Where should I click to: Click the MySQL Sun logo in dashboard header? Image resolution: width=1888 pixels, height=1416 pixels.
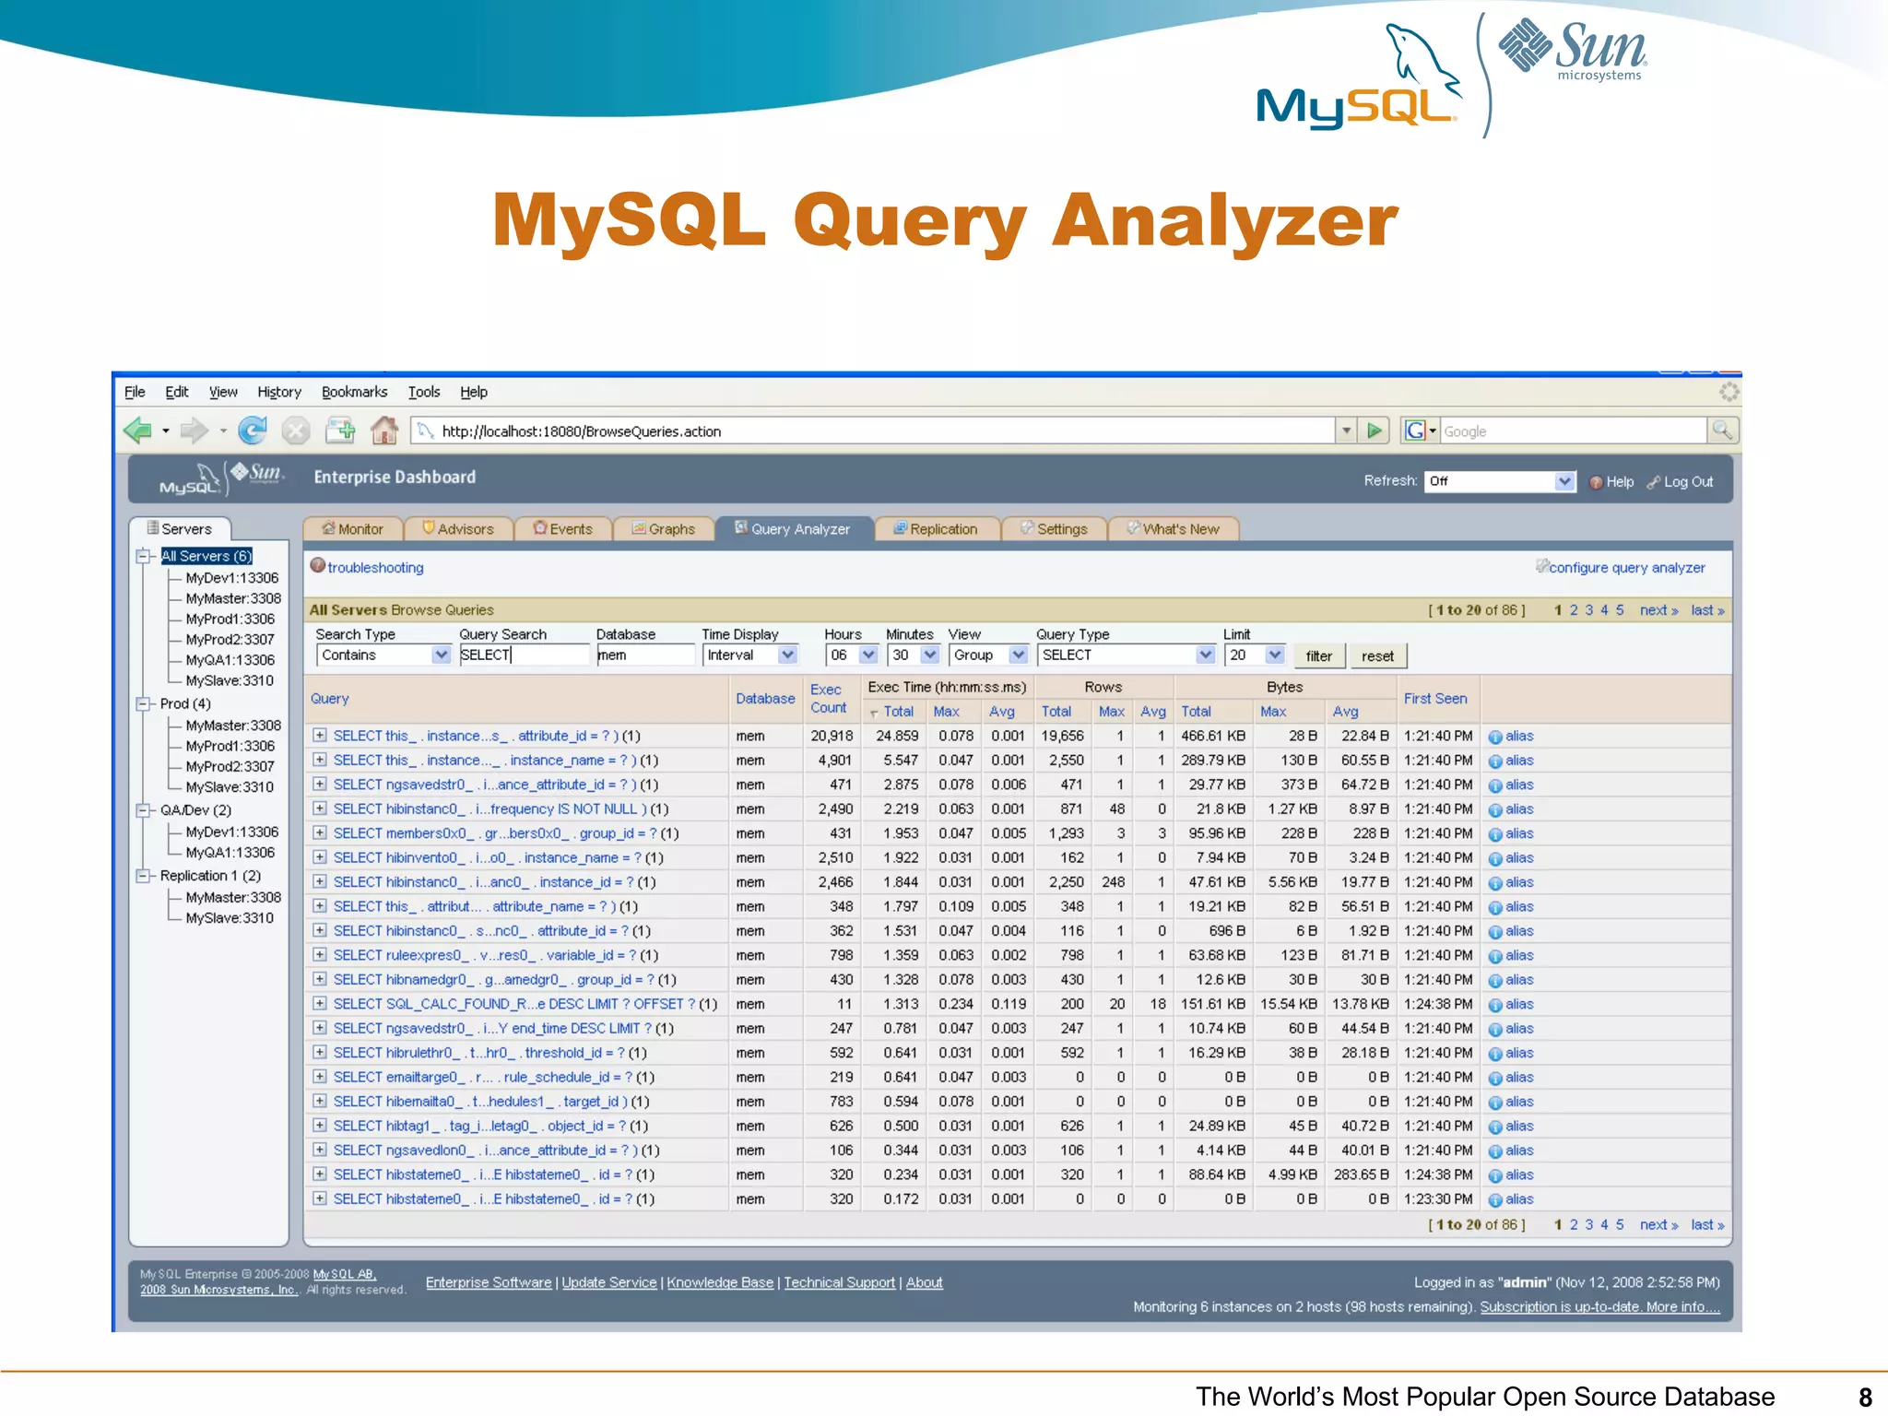[221, 478]
